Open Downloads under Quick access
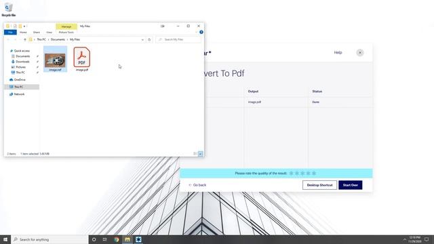The height and width of the screenshot is (244, 434). click(x=22, y=62)
